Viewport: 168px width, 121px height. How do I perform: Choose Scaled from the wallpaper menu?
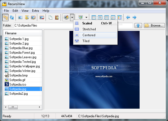click(95, 23)
